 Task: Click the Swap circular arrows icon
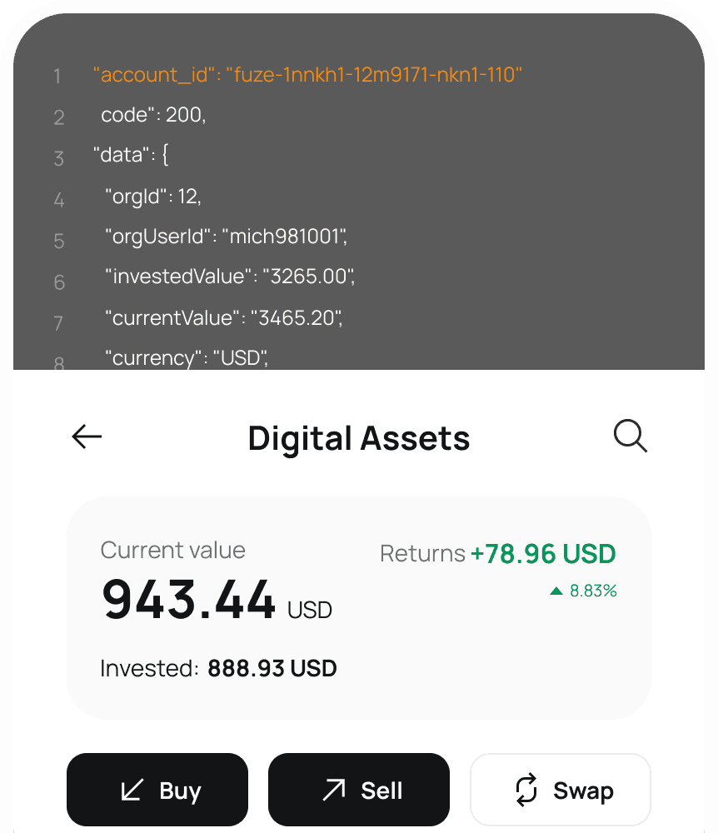click(526, 790)
